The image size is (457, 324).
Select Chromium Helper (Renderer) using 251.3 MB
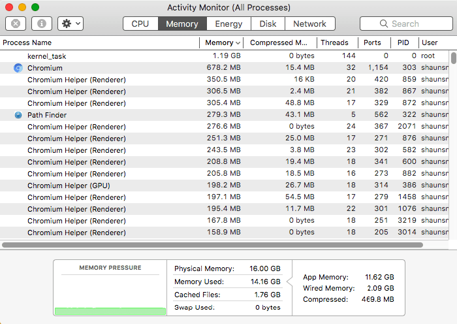[225, 138]
